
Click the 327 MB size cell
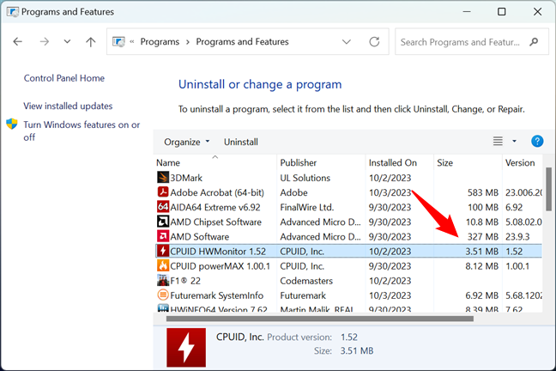pyautogui.click(x=482, y=237)
